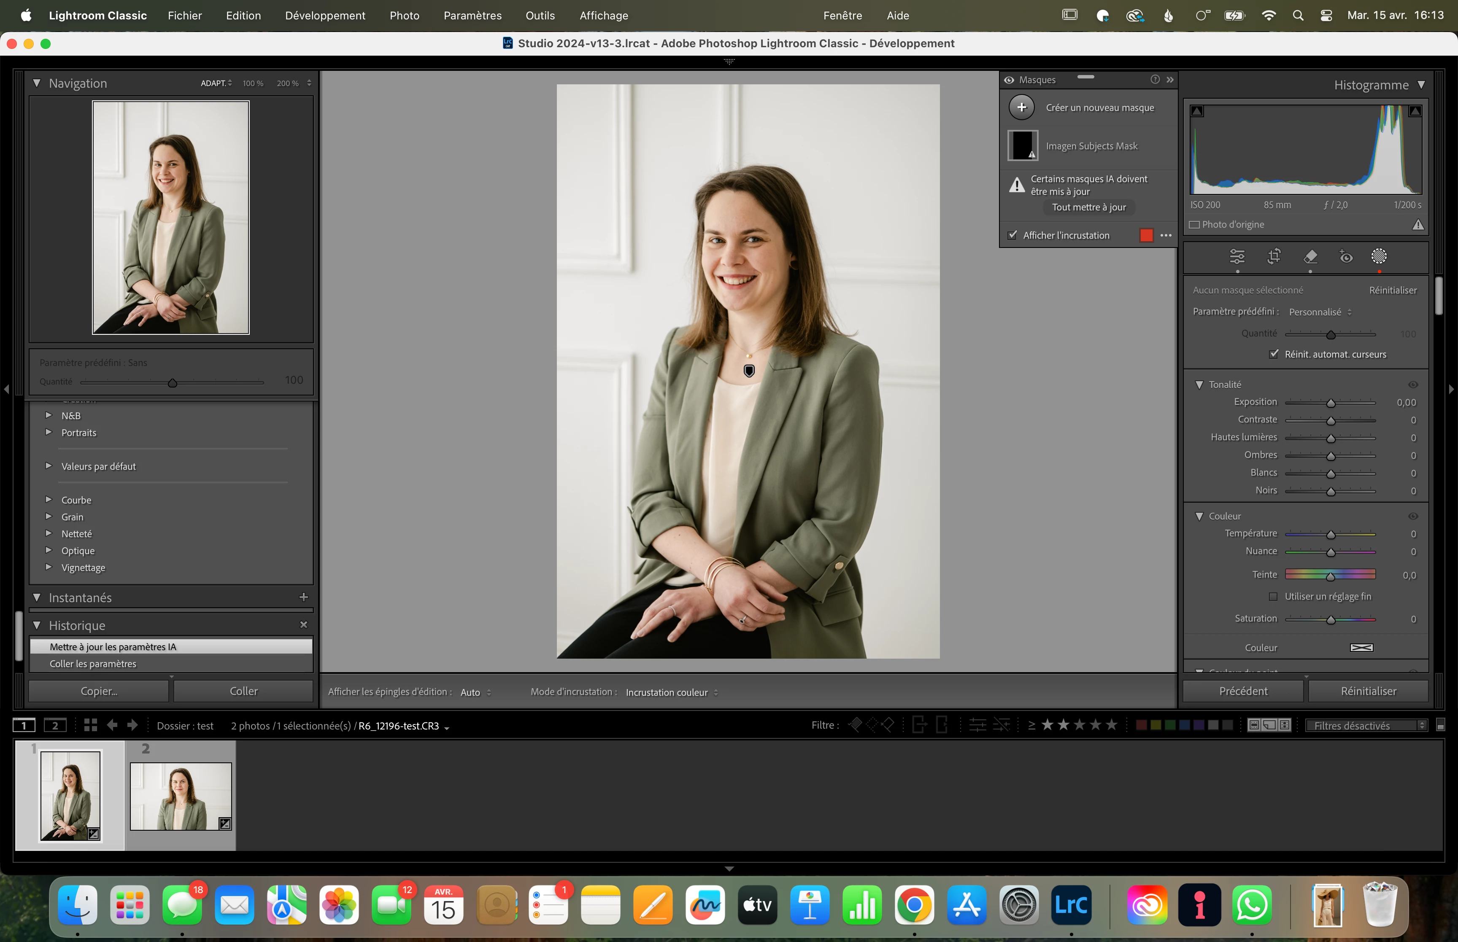Image resolution: width=1458 pixels, height=942 pixels.
Task: Uncheck Afficher l'incrustation
Action: 1012,235
